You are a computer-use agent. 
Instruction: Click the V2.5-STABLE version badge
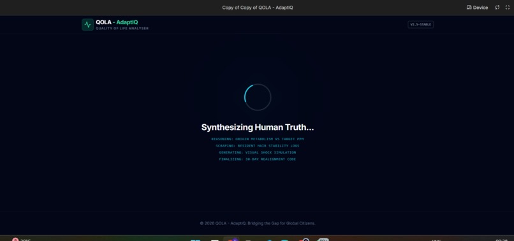(421, 25)
